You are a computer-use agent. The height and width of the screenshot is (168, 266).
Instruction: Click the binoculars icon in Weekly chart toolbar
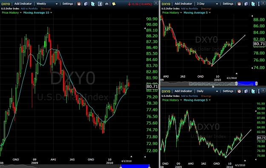click(x=107, y=4)
